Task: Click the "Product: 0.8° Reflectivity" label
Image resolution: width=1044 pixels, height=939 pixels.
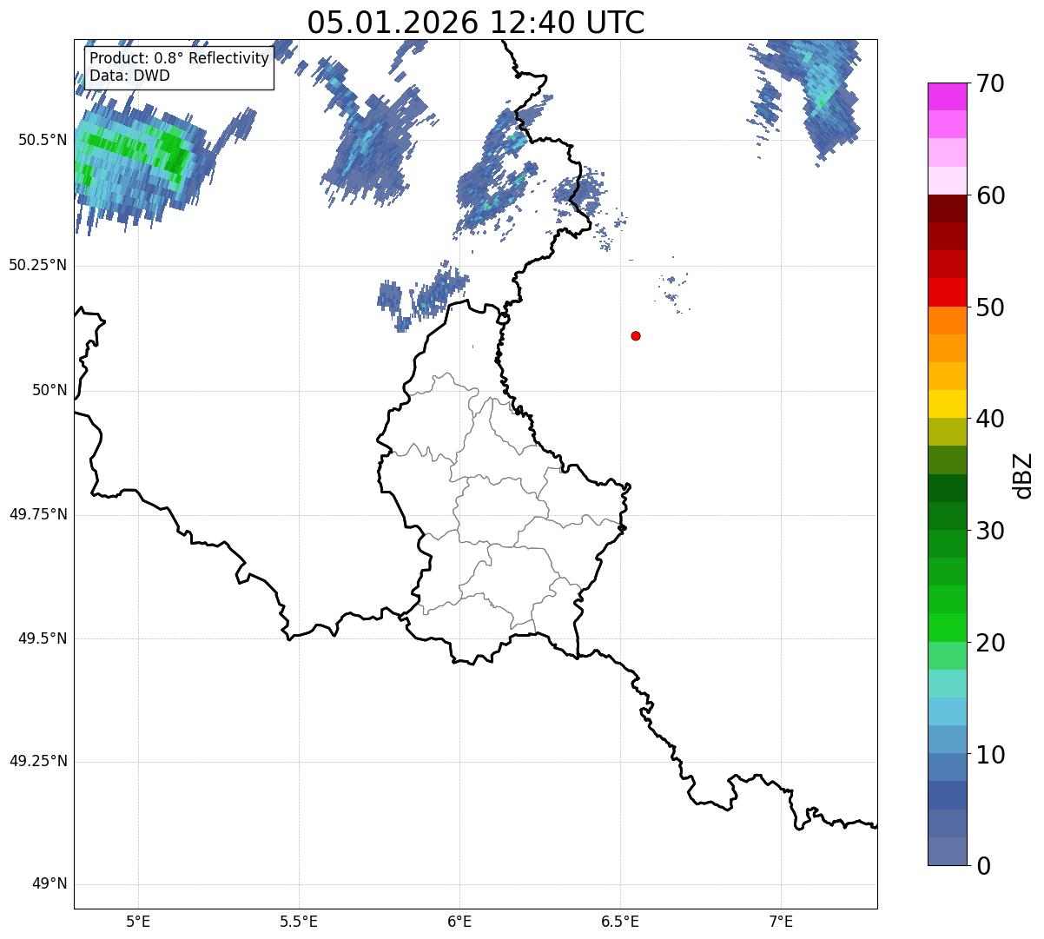Action: (x=180, y=58)
